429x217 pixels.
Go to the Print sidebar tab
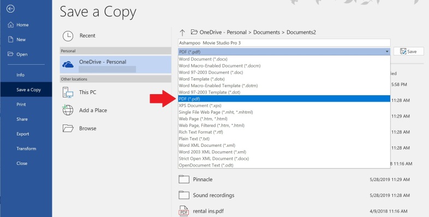coord(26,104)
